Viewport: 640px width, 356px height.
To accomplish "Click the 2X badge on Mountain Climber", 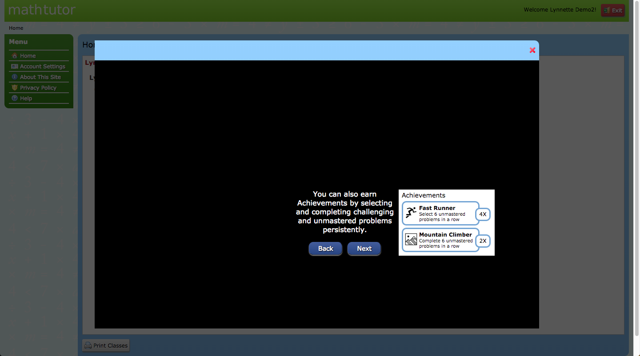I will [483, 241].
